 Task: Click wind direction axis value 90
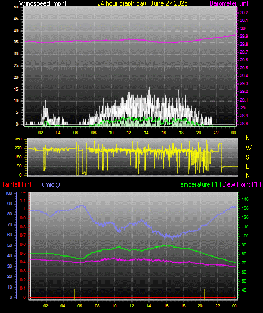(19, 166)
